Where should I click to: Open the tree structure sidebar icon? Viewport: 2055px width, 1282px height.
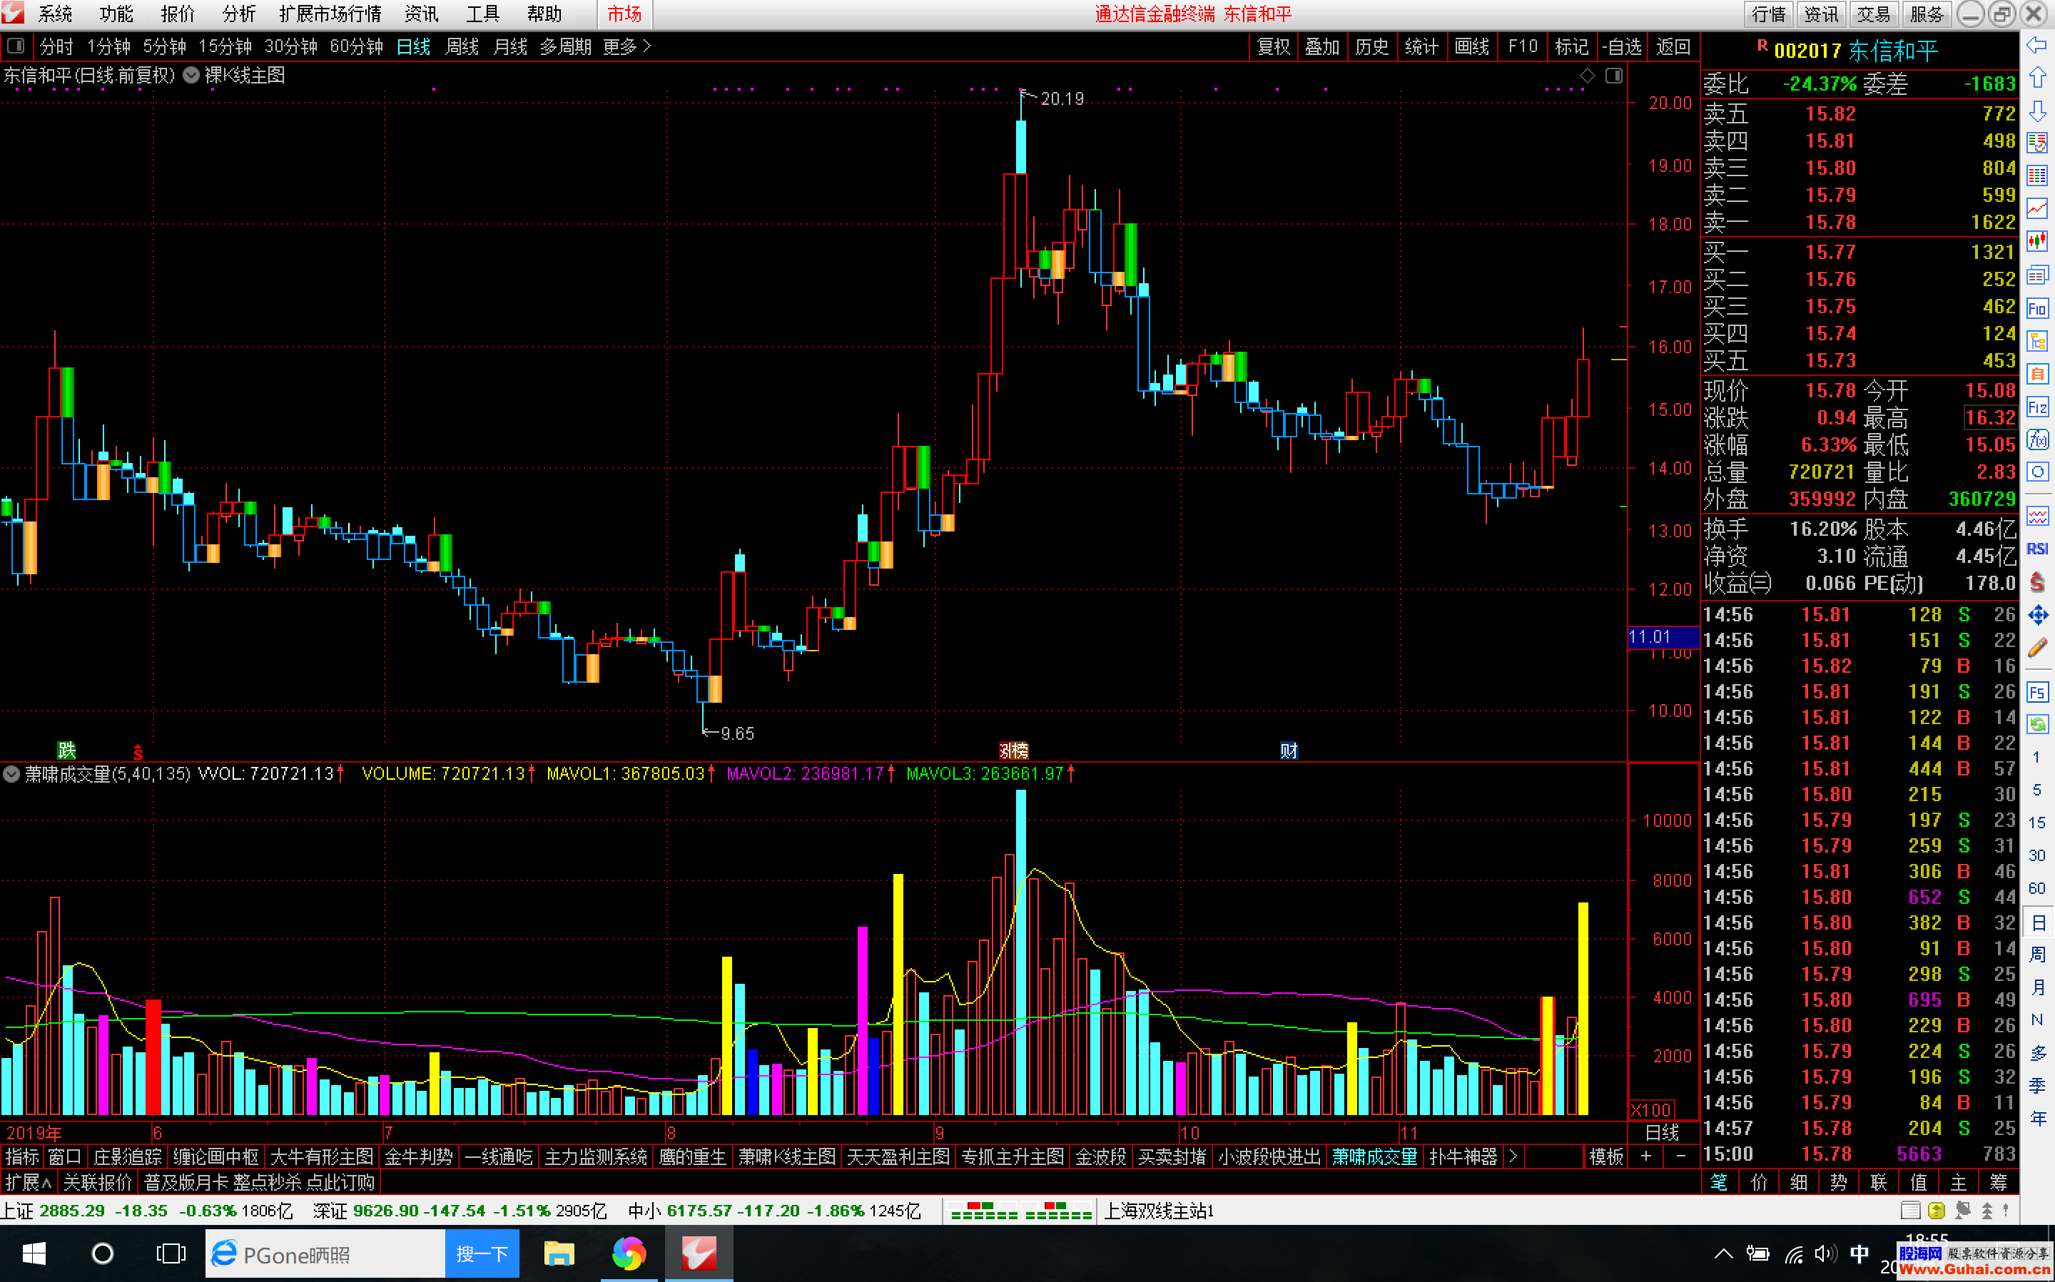[2037, 342]
